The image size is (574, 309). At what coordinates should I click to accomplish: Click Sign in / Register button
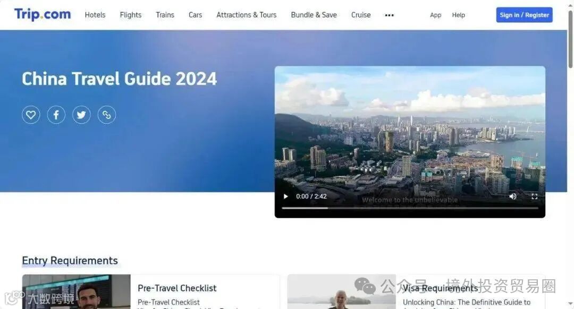(x=524, y=15)
